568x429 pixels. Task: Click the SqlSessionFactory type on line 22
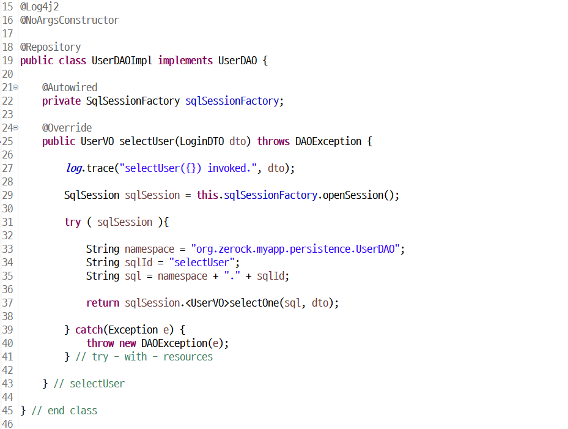point(133,101)
